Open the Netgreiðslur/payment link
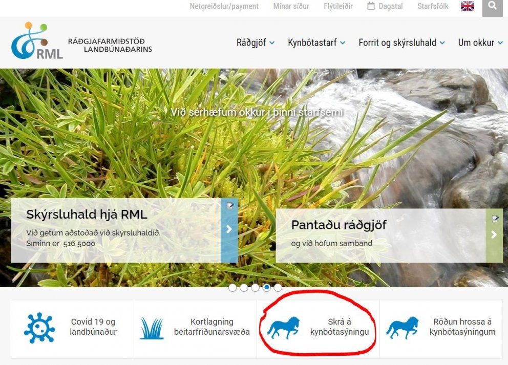Screen dimensions: 508x365 [x=224, y=6]
